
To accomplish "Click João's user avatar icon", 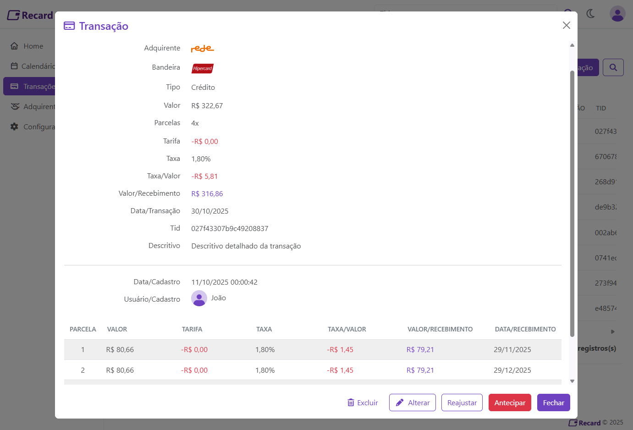I will pyautogui.click(x=199, y=298).
